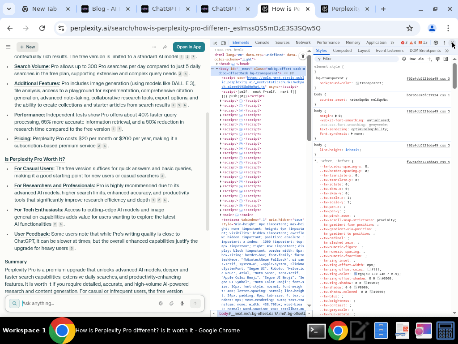The height and width of the screenshot is (344, 458).
Task: Click the transparent background-color swatch
Action: [x=357, y=83]
